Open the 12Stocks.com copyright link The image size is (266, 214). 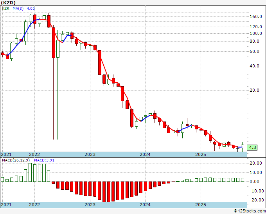(250, 211)
